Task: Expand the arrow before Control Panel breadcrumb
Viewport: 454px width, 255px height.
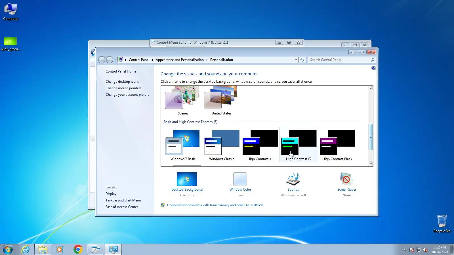Action: tap(125, 60)
